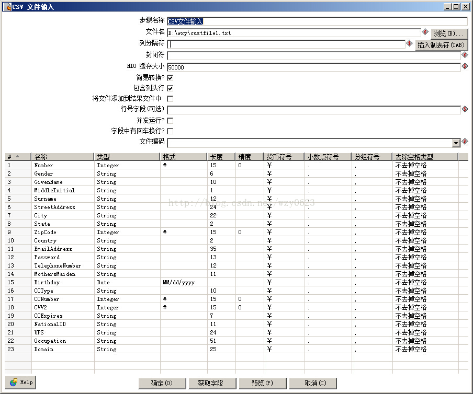The width and height of the screenshot is (473, 394).
Task: Select the StreetAddress field name cell
Action: tap(63, 207)
